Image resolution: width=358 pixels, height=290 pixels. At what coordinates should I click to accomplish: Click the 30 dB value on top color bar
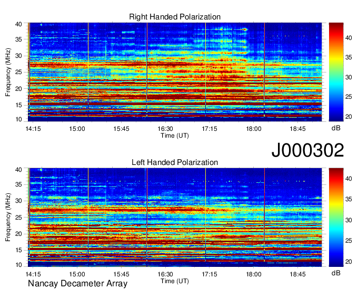coord(349,77)
